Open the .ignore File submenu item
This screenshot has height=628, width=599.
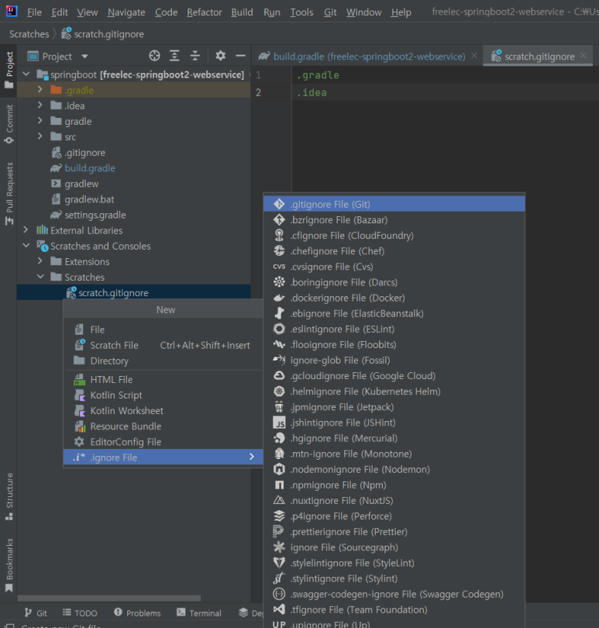pyautogui.click(x=163, y=457)
